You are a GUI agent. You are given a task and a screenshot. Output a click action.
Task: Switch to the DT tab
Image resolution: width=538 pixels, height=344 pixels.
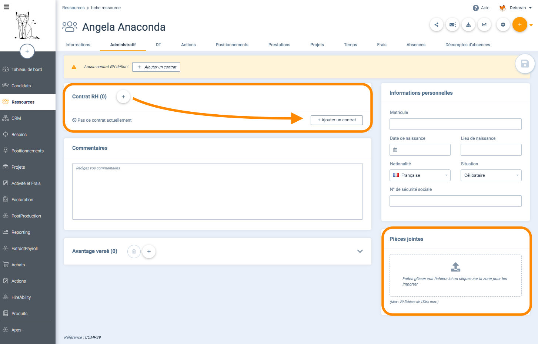[x=158, y=45]
